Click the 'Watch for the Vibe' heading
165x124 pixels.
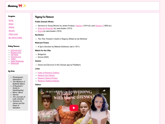43,51
